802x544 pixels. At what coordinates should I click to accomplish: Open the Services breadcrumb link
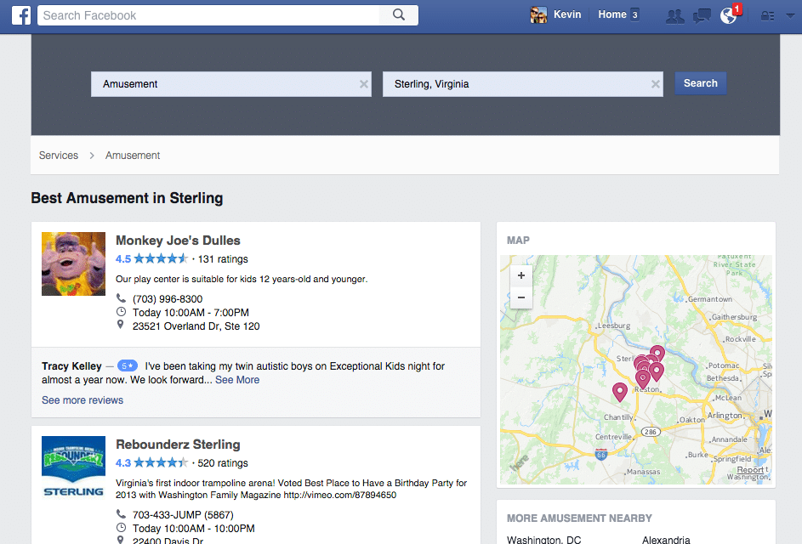tap(59, 156)
